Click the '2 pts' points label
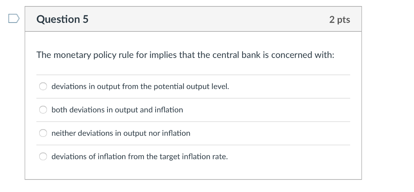Image resolution: width=414 pixels, height=192 pixels. tap(340, 19)
